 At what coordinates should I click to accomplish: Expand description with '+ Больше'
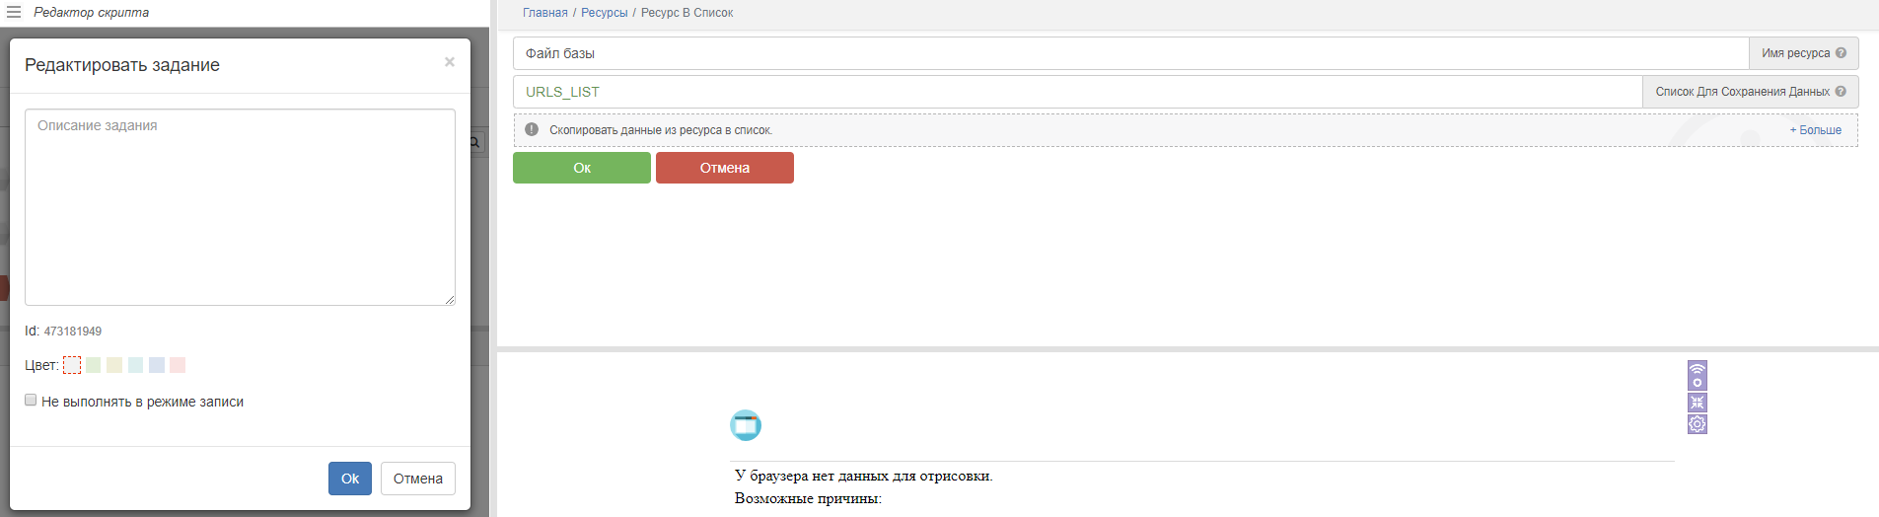click(1816, 130)
